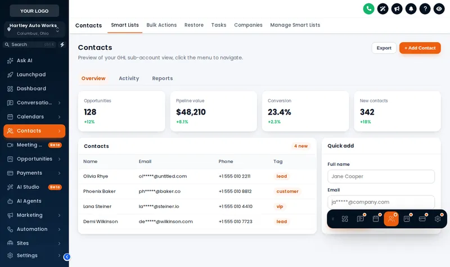The image size is (450, 267).
Task: Click the Email field in Quick add
Action: [381, 202]
